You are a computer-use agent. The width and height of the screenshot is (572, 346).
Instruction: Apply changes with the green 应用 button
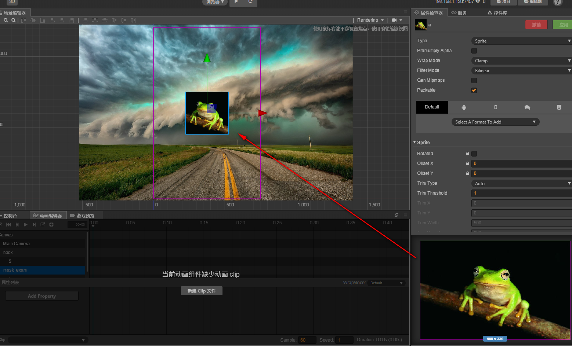[x=564, y=25]
